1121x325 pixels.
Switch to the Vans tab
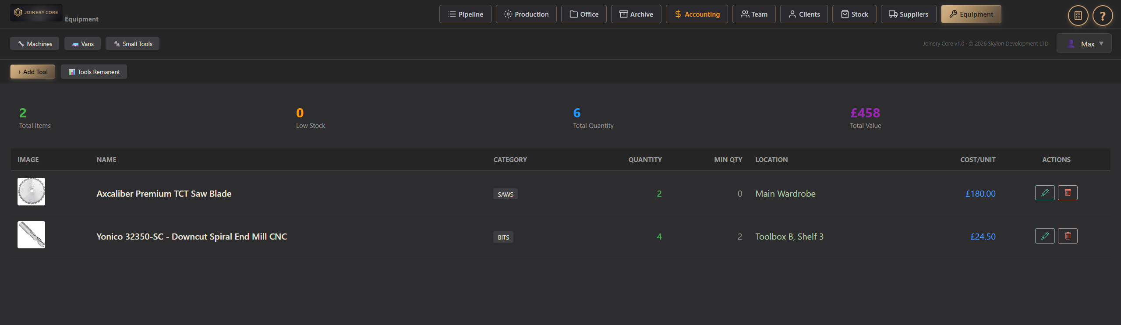click(x=82, y=44)
